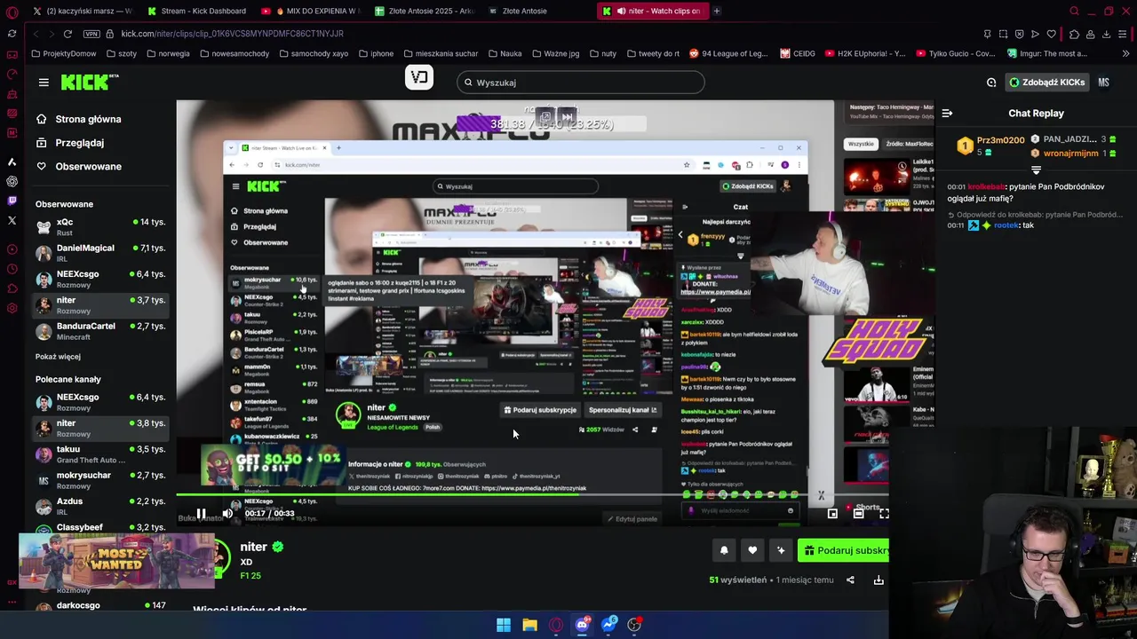Switch to Złote Antosie 2025 tab
This screenshot has width=1137, height=639.
[x=425, y=11]
